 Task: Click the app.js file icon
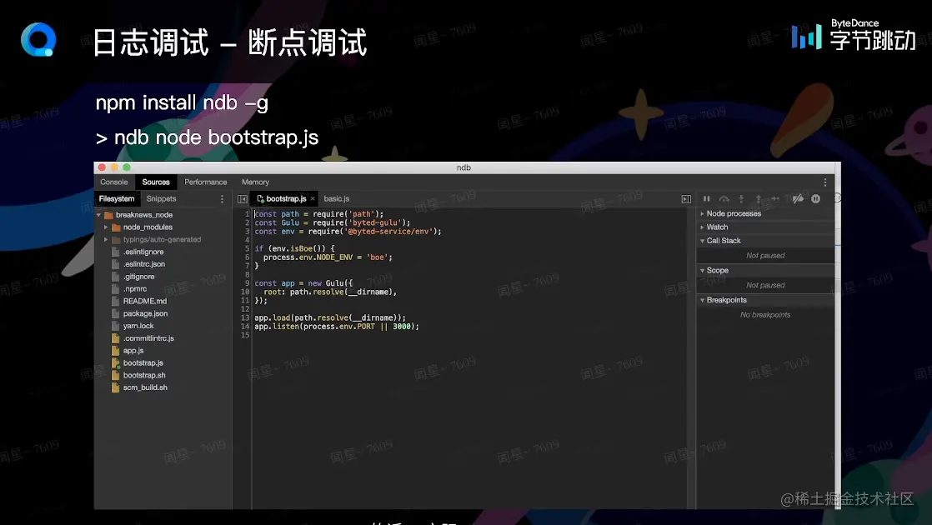pyautogui.click(x=116, y=351)
